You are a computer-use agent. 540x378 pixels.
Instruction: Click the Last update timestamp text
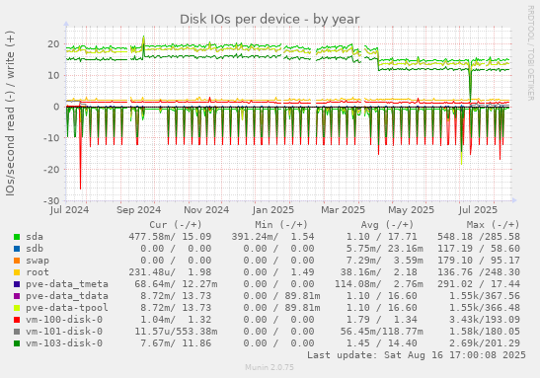coord(417,355)
